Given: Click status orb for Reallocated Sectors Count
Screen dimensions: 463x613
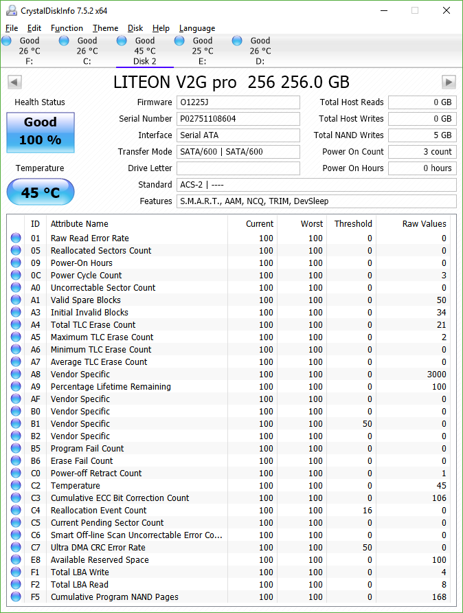Looking at the screenshot, I should click(16, 250).
